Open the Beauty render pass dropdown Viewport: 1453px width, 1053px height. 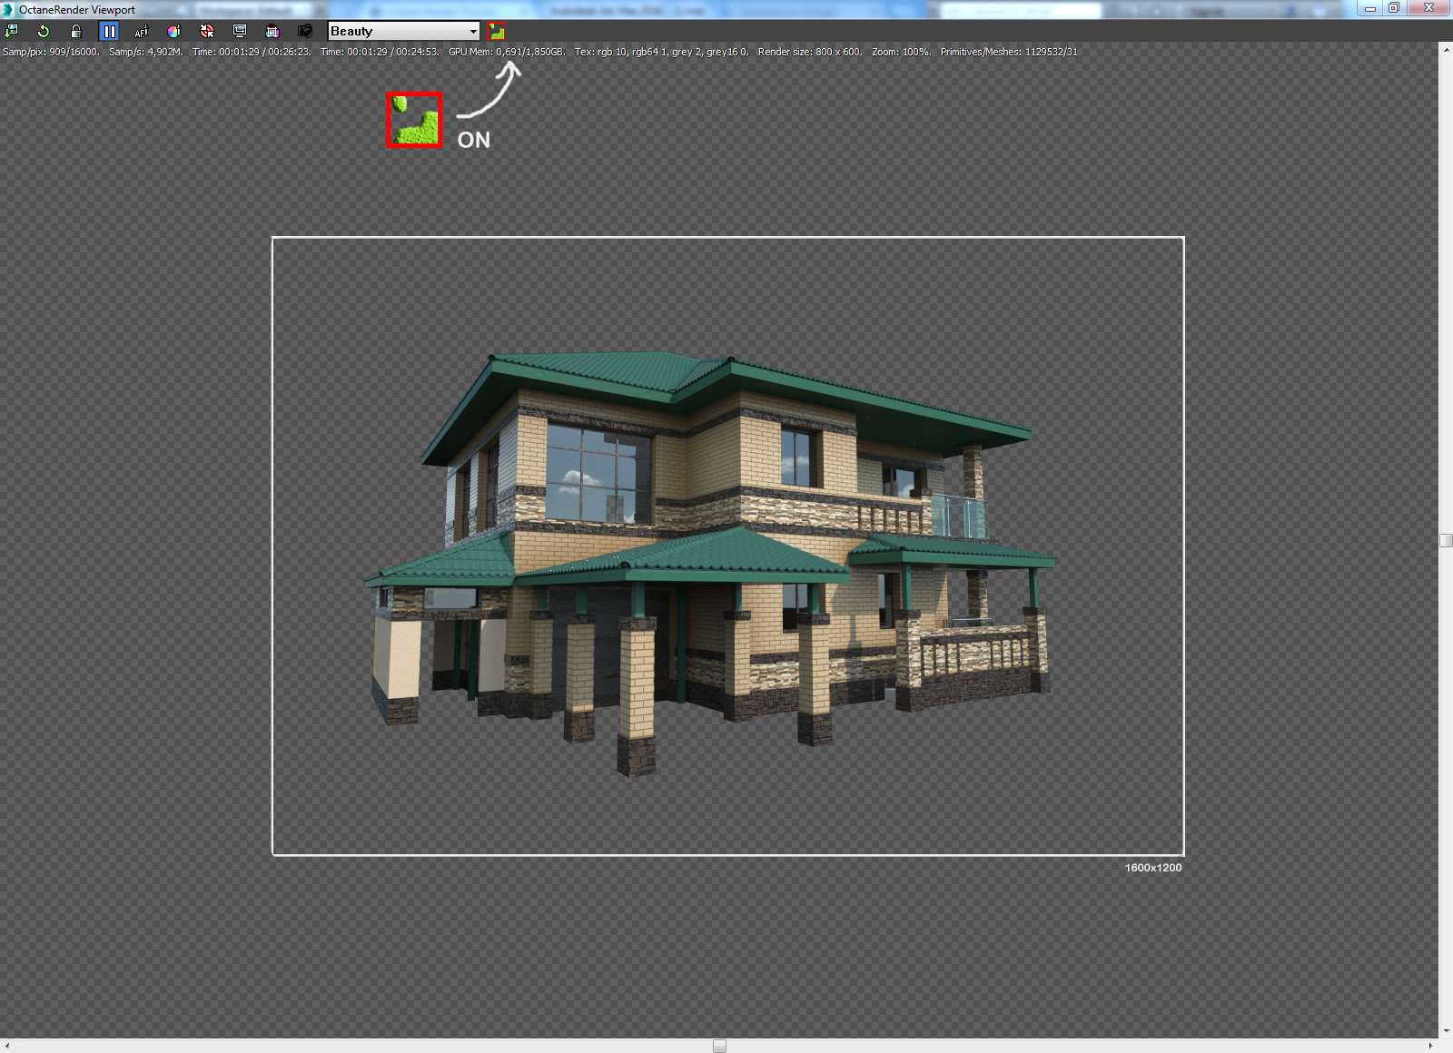click(403, 31)
